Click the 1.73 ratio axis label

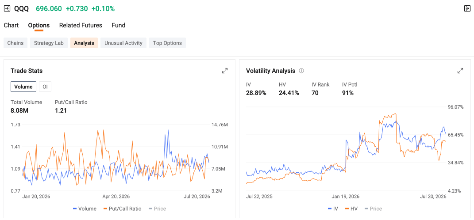15,125
